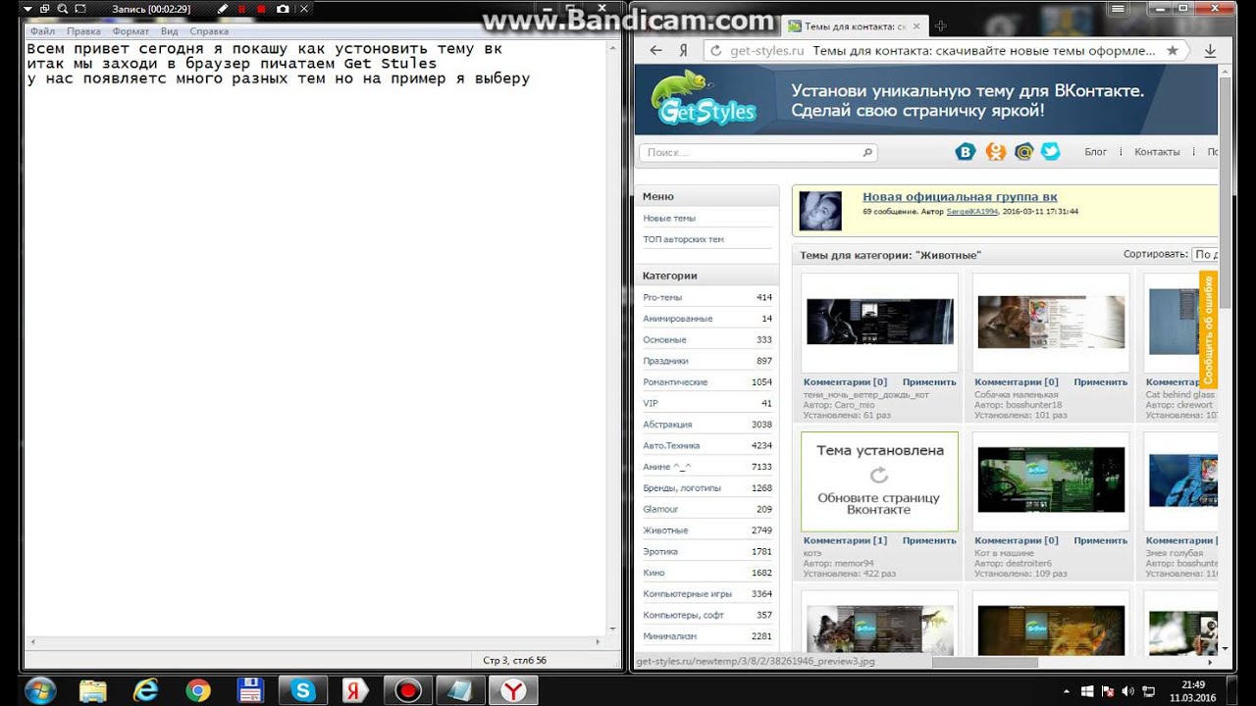The height and width of the screenshot is (706, 1256).
Task: Open the Контакты link
Action: [x=1157, y=152]
